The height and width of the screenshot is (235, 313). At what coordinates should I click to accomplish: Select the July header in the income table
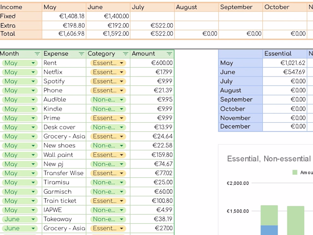tap(152, 7)
